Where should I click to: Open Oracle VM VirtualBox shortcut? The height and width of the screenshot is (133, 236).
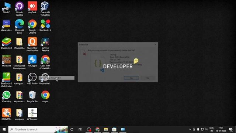[x=45, y=9]
